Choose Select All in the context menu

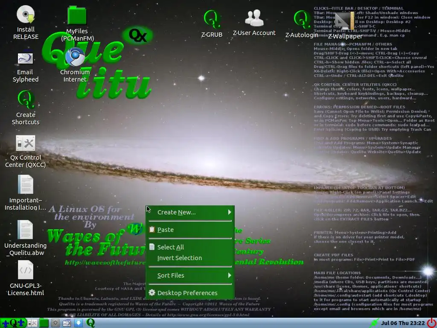tap(190, 247)
